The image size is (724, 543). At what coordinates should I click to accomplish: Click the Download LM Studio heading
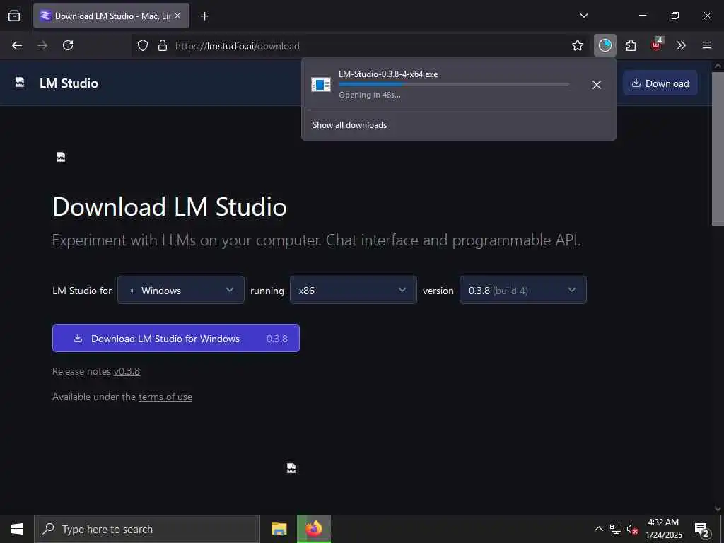[x=170, y=206]
